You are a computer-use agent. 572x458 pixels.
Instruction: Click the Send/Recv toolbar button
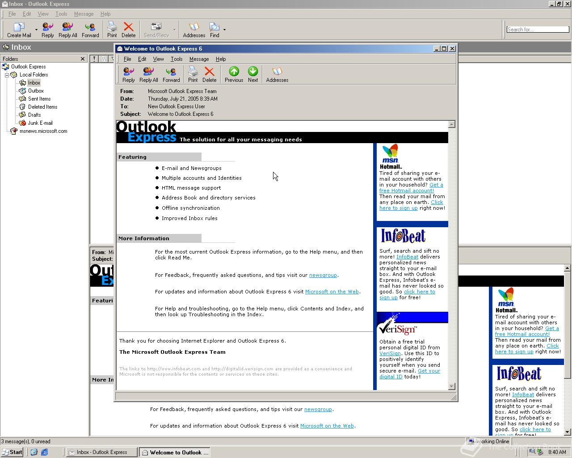[156, 30]
